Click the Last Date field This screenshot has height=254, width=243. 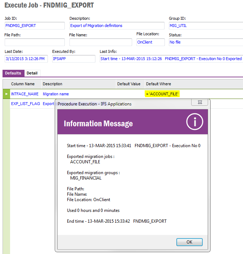(x=26, y=59)
